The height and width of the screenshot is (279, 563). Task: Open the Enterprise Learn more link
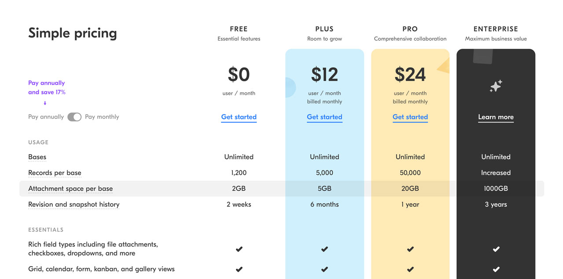496,117
